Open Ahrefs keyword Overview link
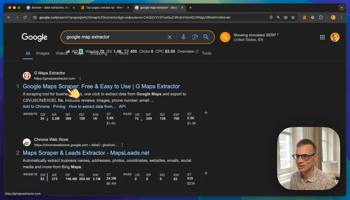350x200 pixels. 188,51
